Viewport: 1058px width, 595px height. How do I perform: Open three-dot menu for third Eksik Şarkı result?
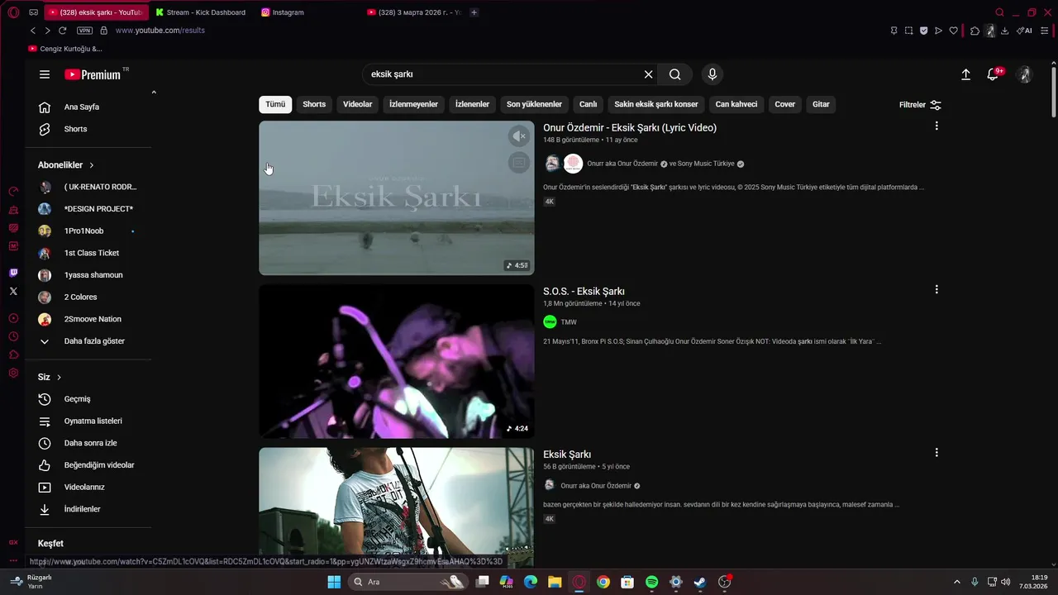pyautogui.click(x=936, y=453)
